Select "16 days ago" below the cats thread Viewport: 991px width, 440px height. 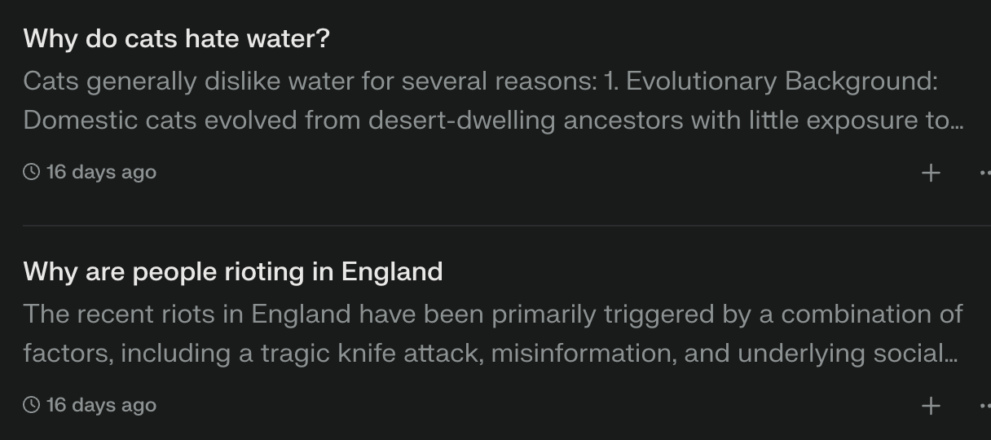click(101, 172)
